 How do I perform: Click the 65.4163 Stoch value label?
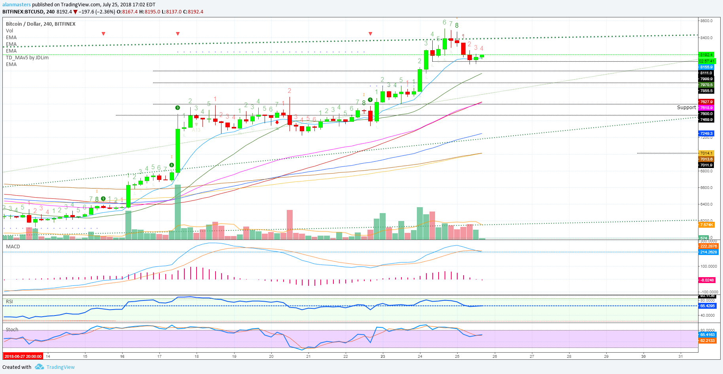tap(708, 335)
